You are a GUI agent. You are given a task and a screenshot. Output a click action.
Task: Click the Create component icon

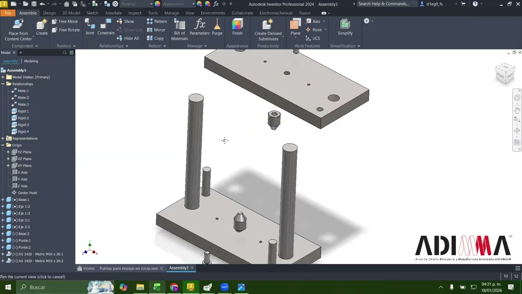pyautogui.click(x=42, y=27)
